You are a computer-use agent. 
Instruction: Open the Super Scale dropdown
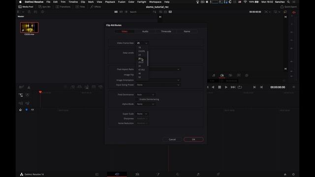[x=142, y=114]
